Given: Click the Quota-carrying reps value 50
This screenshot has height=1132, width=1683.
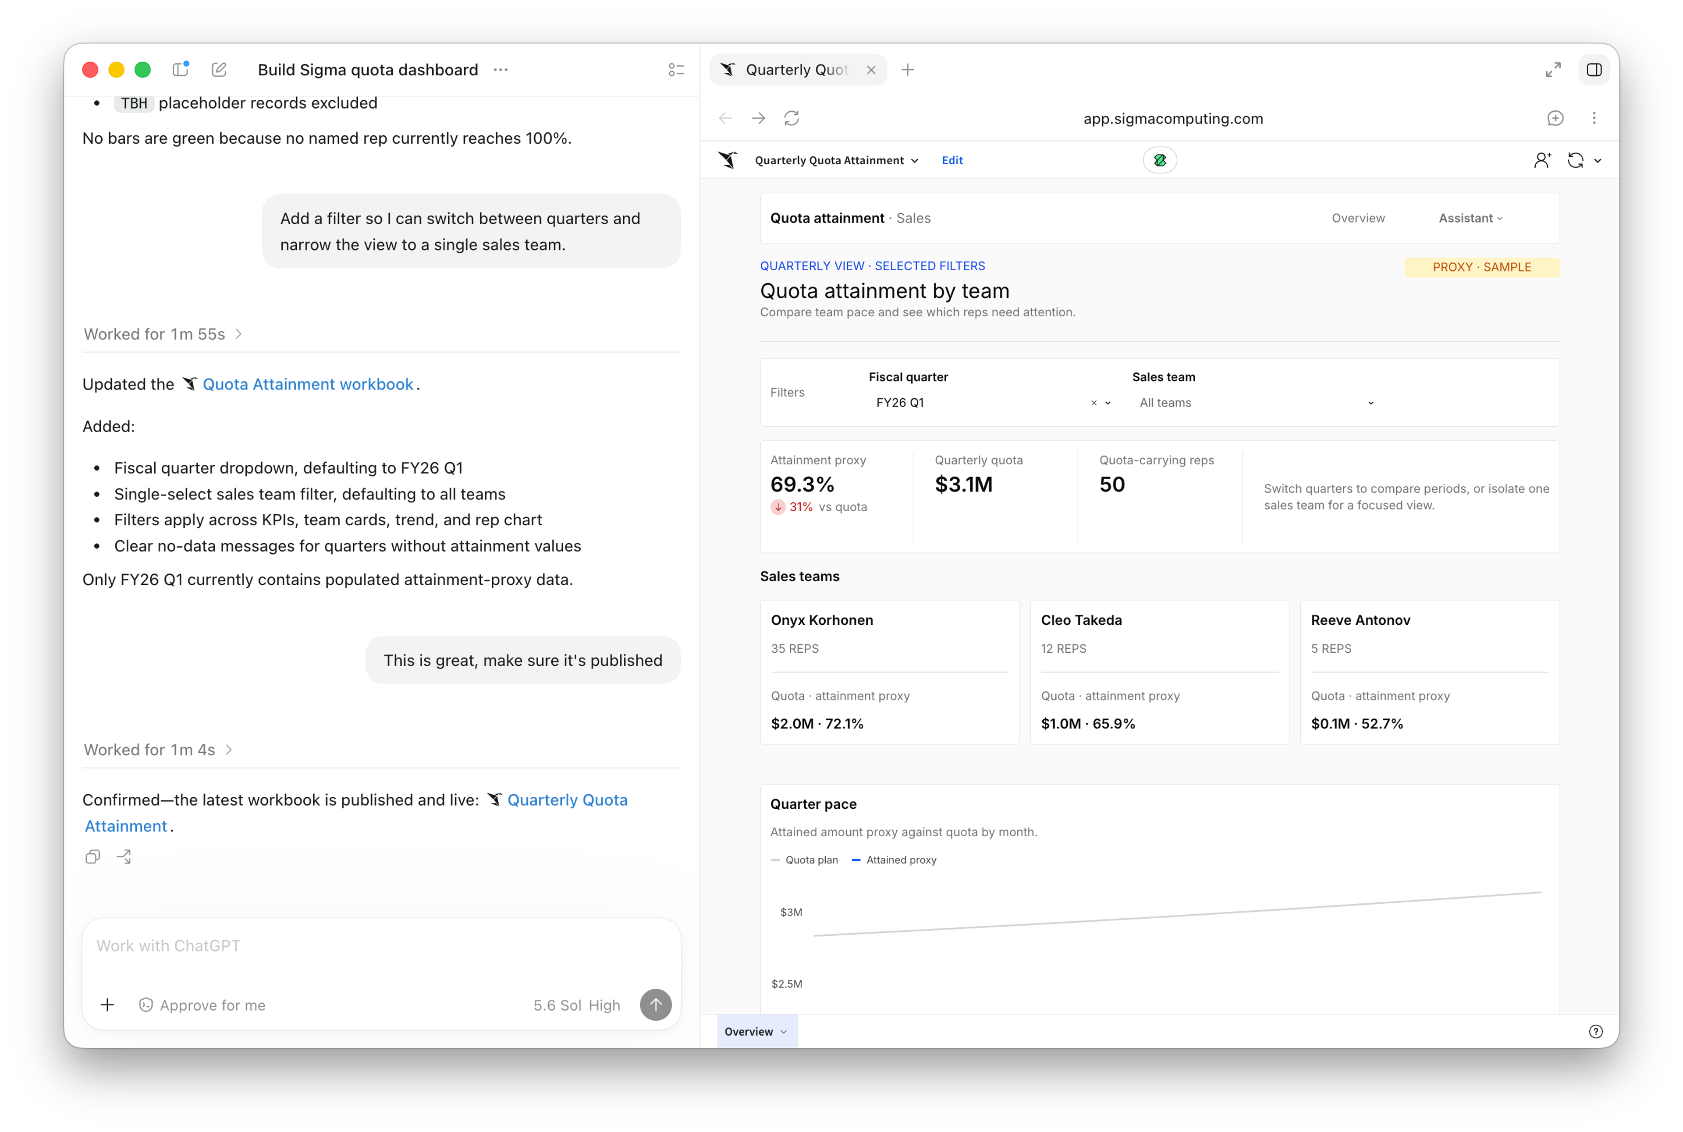Looking at the screenshot, I should tap(1112, 484).
